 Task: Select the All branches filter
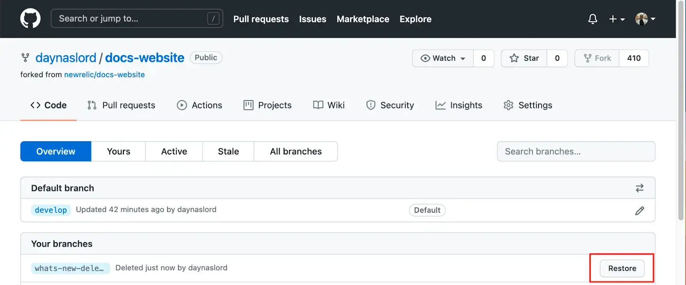tap(295, 151)
